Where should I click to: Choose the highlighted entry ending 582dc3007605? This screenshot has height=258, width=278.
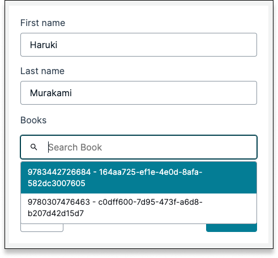(x=139, y=178)
